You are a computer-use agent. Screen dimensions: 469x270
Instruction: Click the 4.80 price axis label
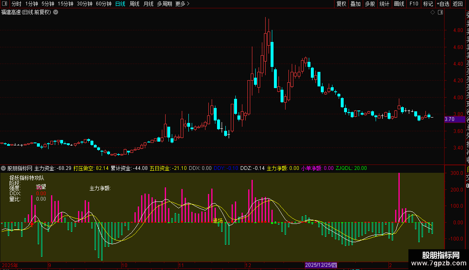point(458,30)
